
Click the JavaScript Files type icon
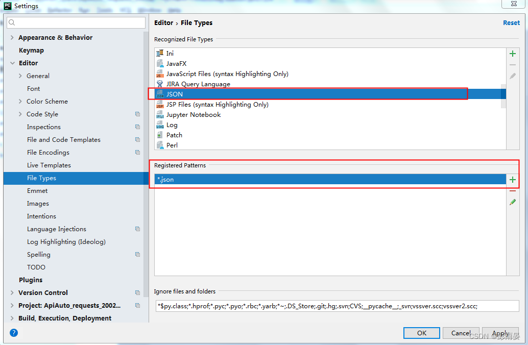click(160, 73)
